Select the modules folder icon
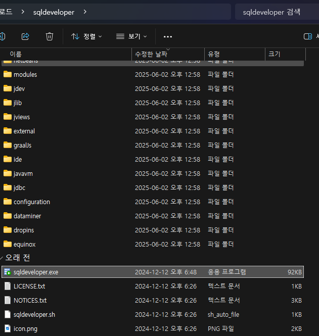 point(8,74)
